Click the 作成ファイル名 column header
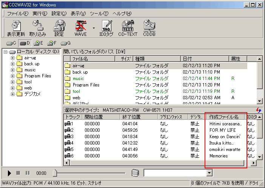The image size is (265, 188). pos(223,117)
